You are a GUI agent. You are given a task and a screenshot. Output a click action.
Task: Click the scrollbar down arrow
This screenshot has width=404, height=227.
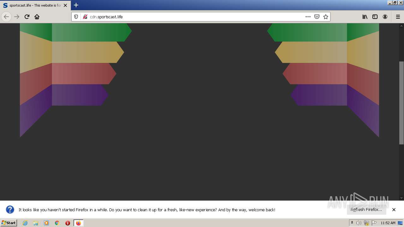tap(401, 198)
